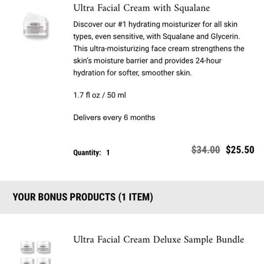Click the top-right jar in the sample bundle
Screen dimensions: 264x264
44,247
